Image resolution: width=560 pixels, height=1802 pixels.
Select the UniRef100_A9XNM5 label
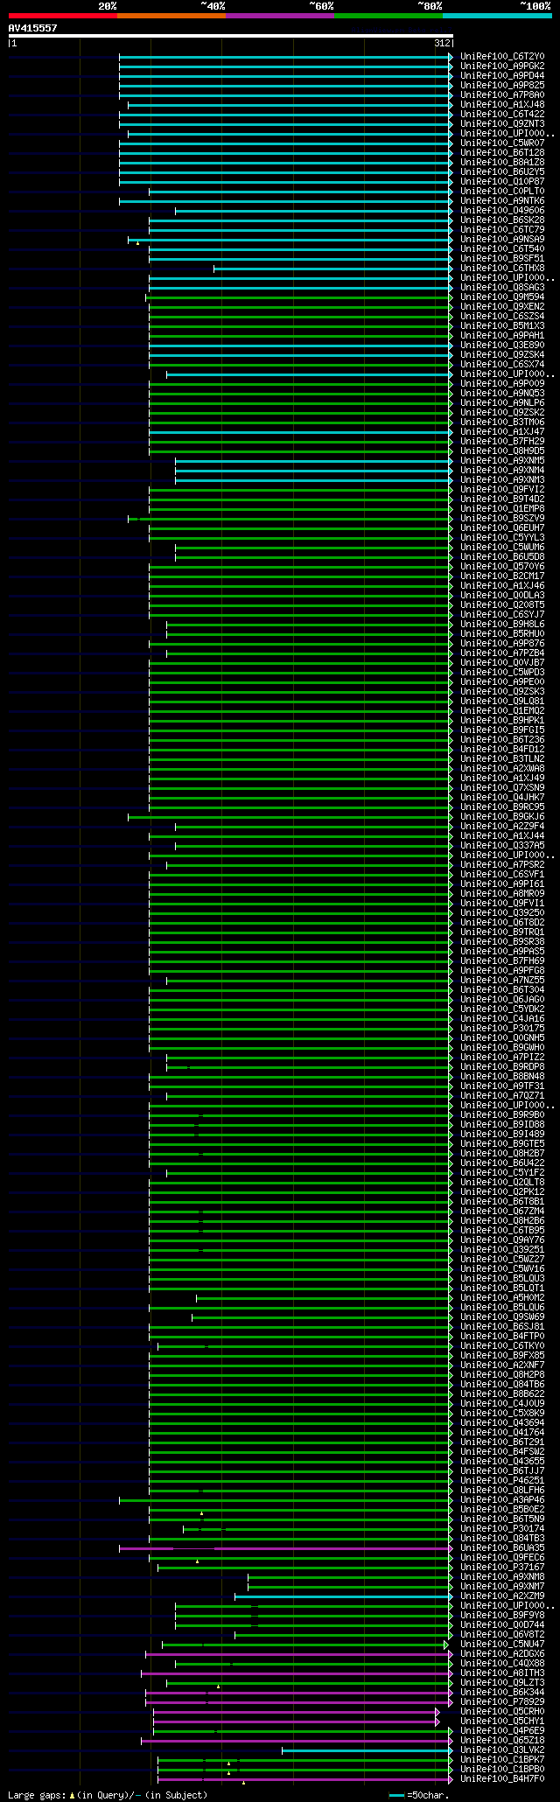coord(502,461)
